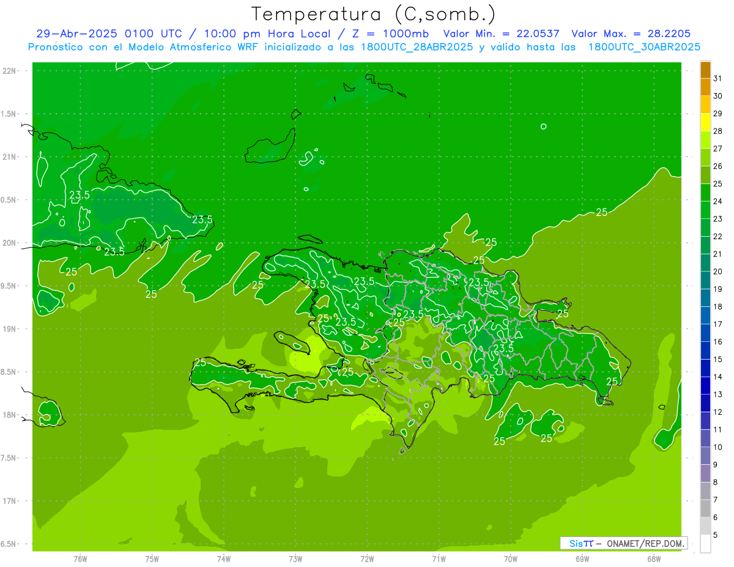The image size is (734, 567).
Task: Click the legend label "28"
Action: (717, 131)
